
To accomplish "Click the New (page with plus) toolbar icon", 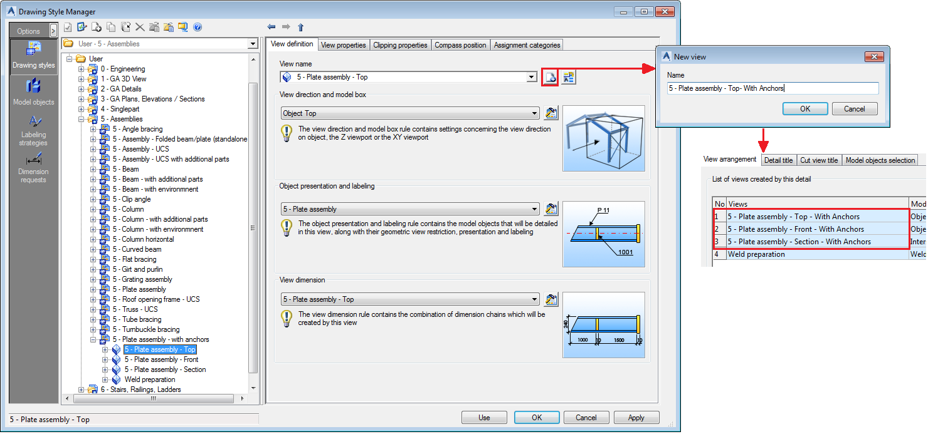I will [97, 27].
